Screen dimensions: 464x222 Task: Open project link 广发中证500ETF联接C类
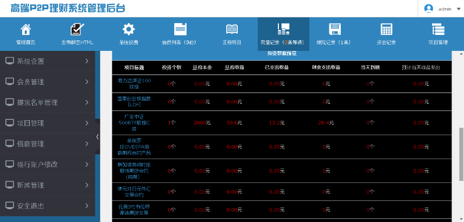(x=134, y=123)
